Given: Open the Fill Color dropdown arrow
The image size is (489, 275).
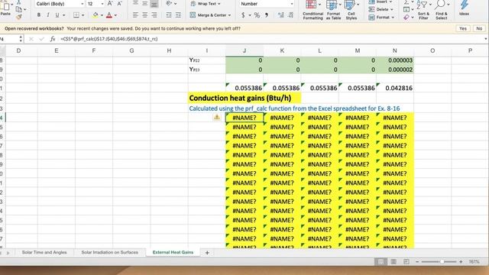Looking at the screenshot, I should point(102,15).
